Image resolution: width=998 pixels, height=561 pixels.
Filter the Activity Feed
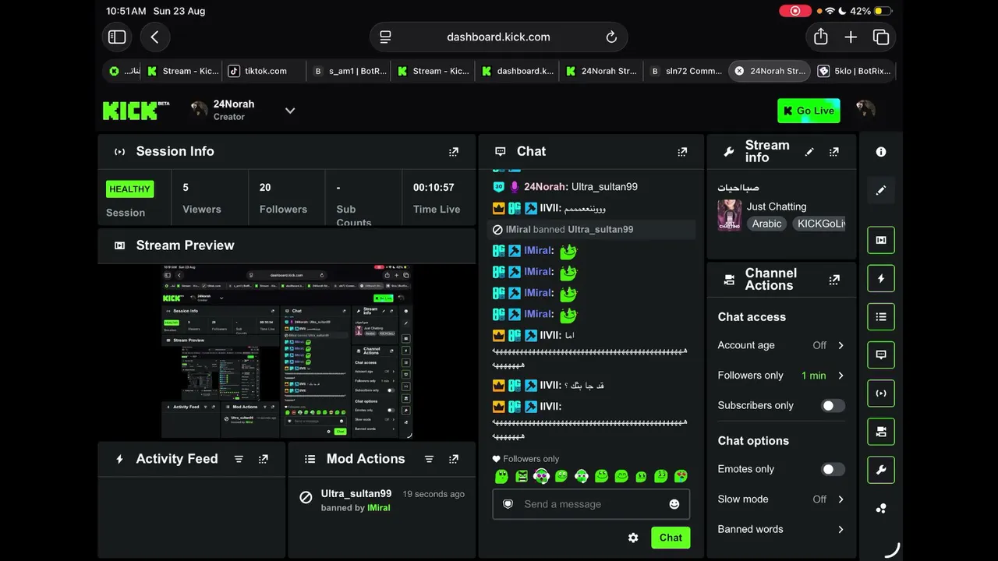coord(239,460)
